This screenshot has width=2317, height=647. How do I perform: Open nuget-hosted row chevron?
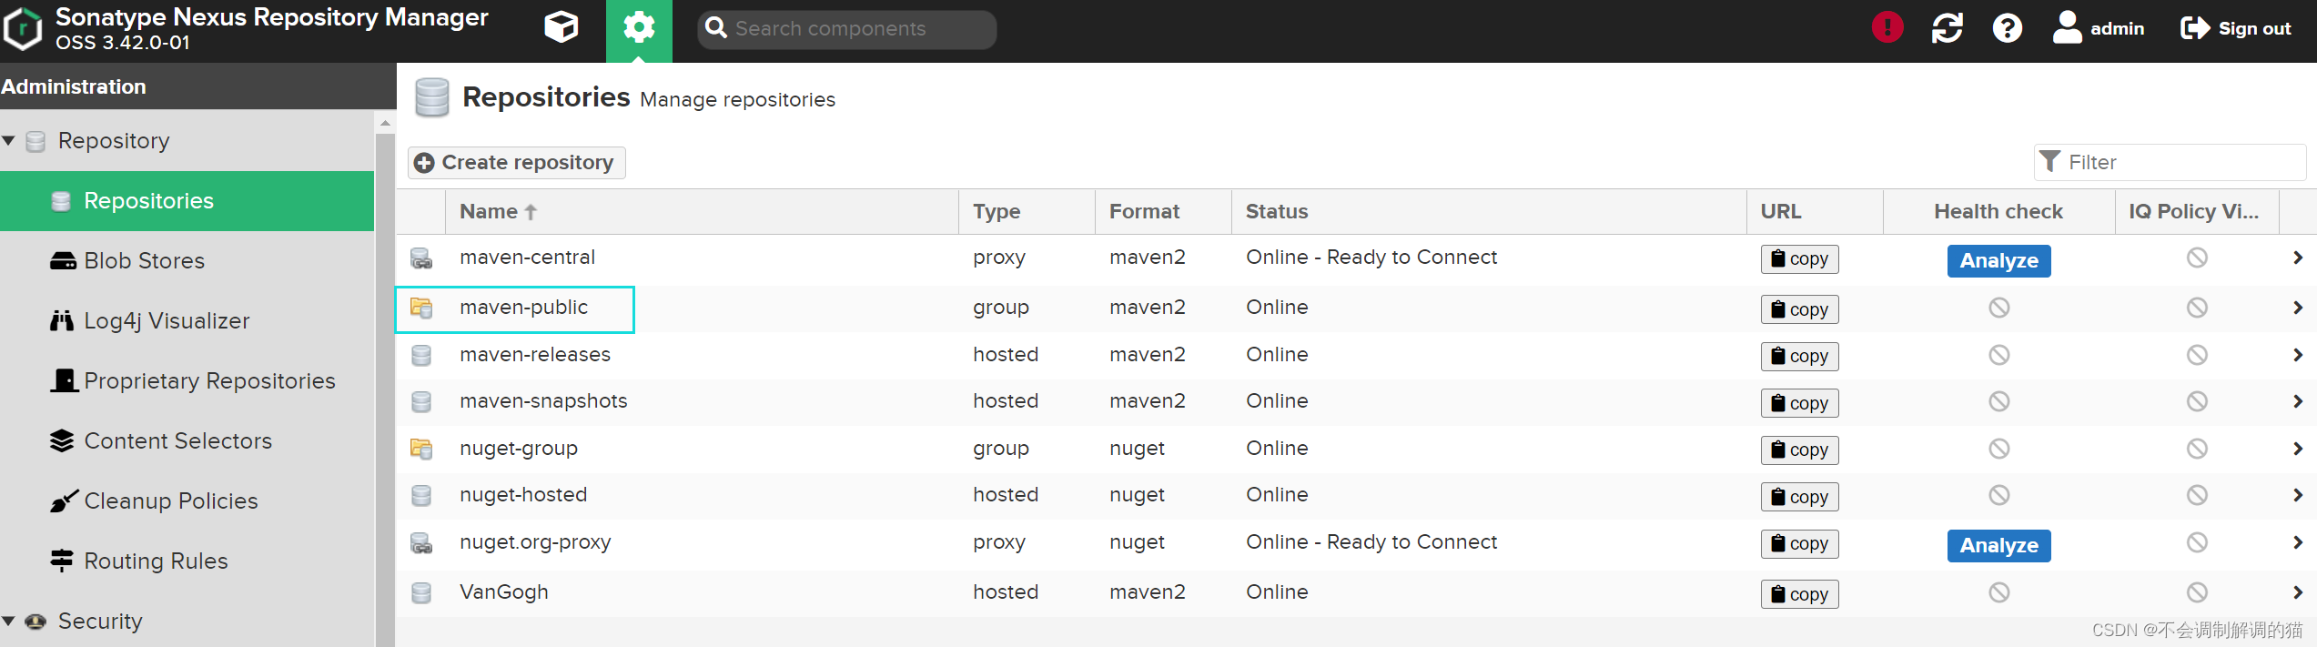tap(2297, 495)
